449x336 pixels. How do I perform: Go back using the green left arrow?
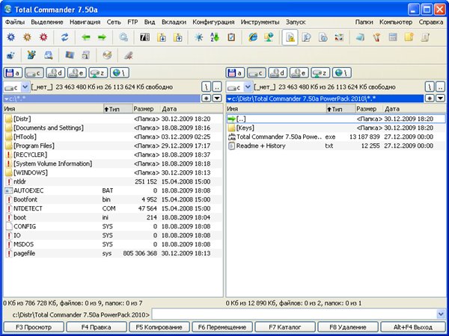[x=85, y=37]
